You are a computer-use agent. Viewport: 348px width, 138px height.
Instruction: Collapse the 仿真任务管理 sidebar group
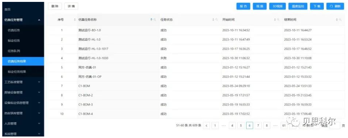pyautogui.click(x=23, y=20)
